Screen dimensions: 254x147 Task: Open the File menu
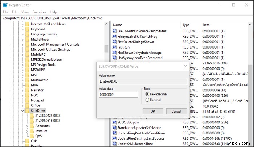[5, 12]
